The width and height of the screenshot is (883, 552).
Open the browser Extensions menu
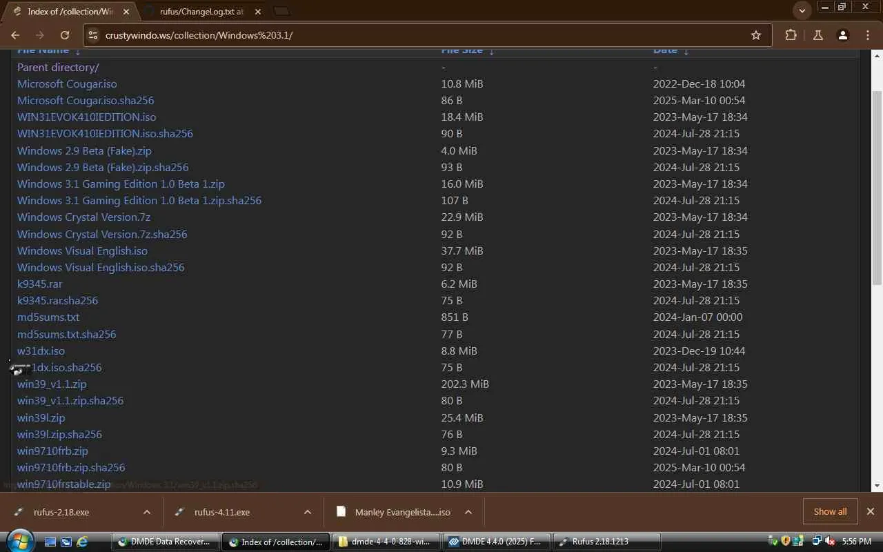[791, 35]
